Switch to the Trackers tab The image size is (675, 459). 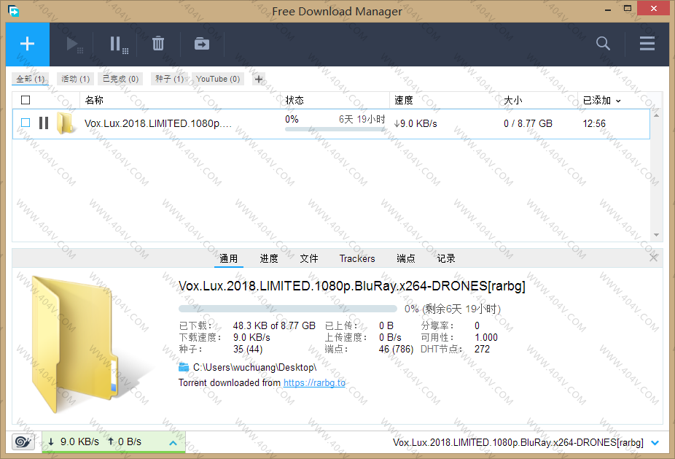[357, 258]
